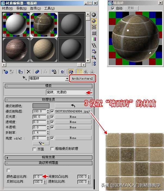Viewport: 164px width, 191px height.
Task: Toggle the 自动 checkbox in preview window
Action: point(113,8)
